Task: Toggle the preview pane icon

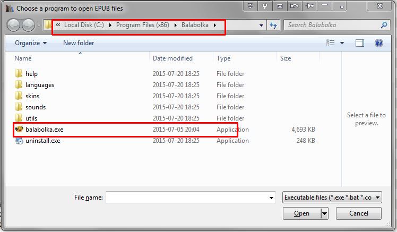Action: (x=359, y=43)
